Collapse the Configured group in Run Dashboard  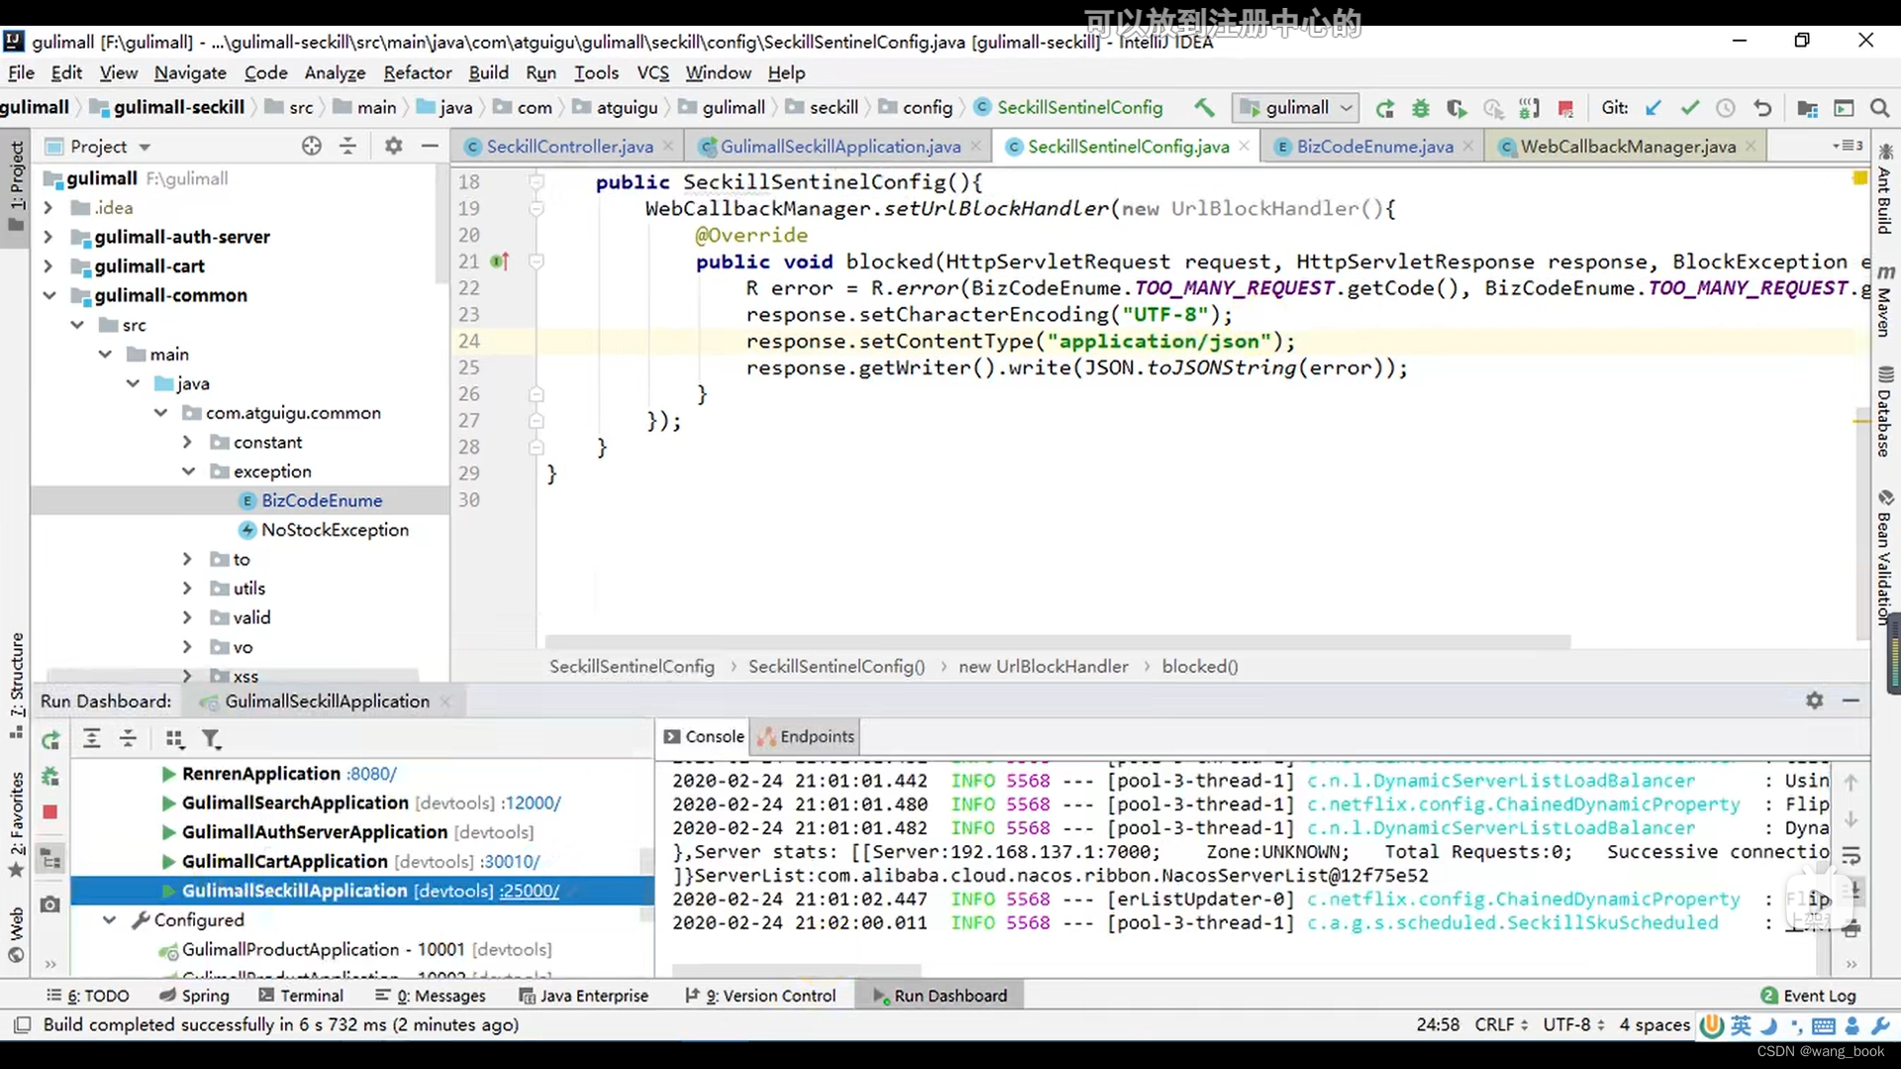(x=110, y=920)
